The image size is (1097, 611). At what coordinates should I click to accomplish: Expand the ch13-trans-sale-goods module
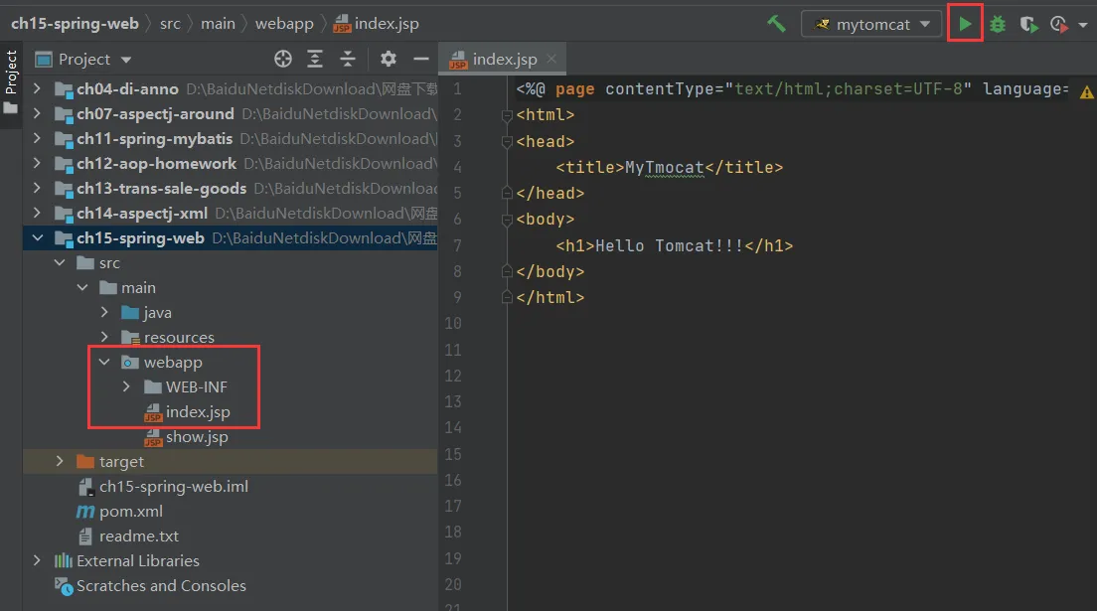(x=37, y=189)
